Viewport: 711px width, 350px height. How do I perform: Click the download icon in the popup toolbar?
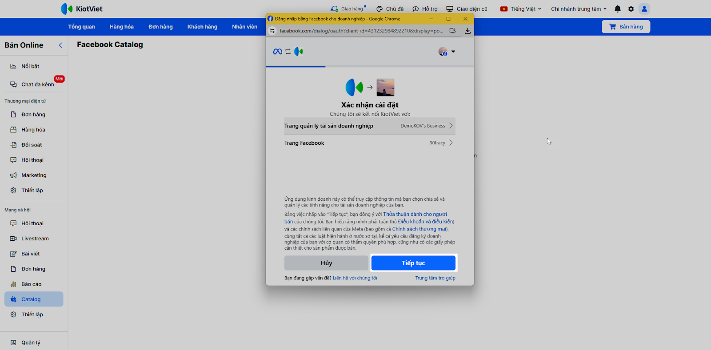point(467,31)
